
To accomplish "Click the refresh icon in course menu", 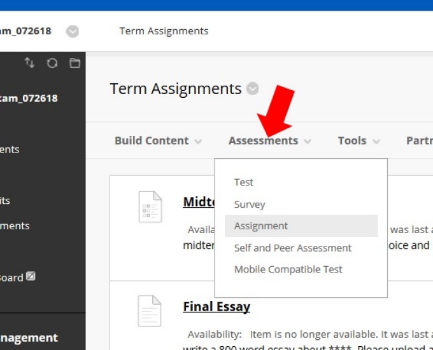I will [x=52, y=63].
